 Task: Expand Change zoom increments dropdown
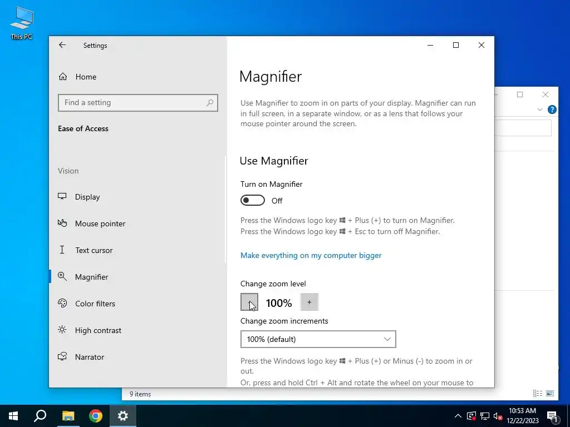[x=318, y=339]
